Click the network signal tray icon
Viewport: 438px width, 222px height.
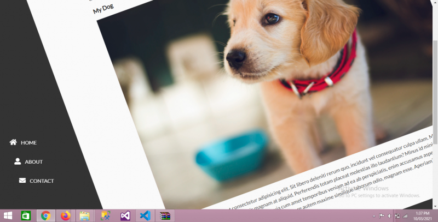[x=405, y=216]
